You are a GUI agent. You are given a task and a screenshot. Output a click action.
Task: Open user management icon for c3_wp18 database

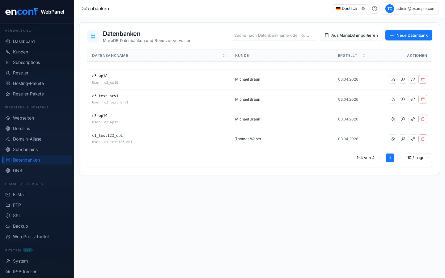coord(393,79)
